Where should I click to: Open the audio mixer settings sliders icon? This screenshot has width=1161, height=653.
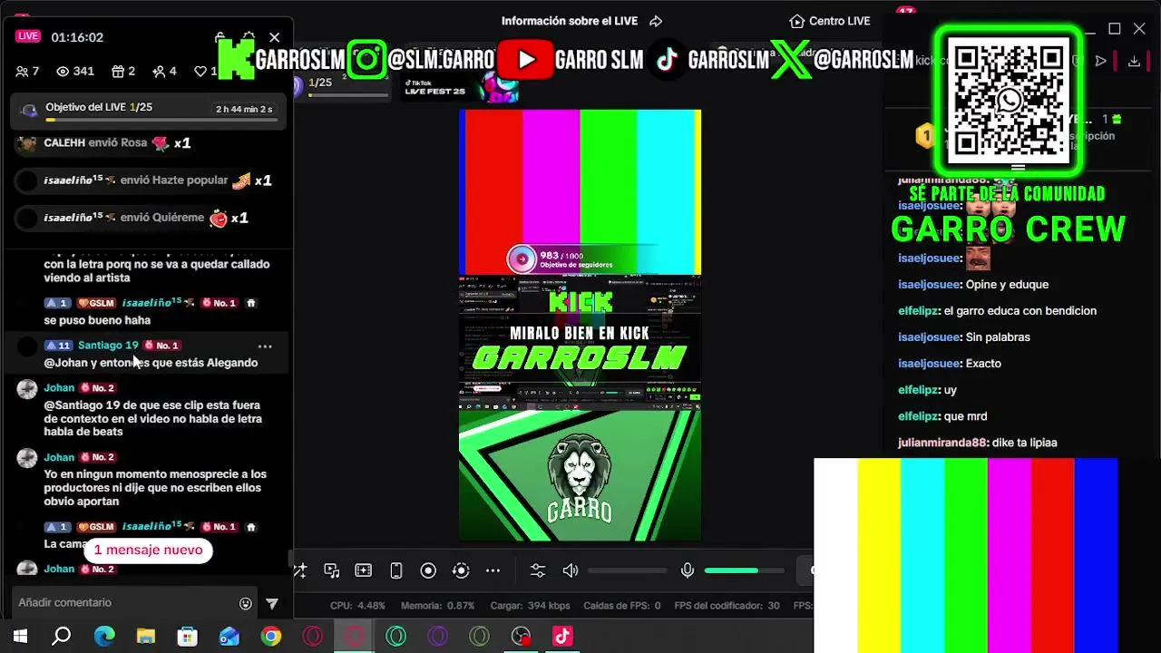click(x=538, y=570)
